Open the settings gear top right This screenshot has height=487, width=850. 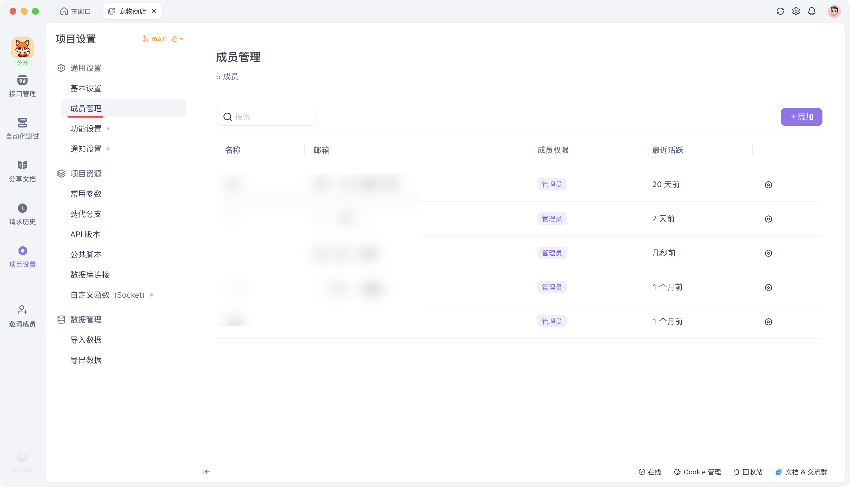click(796, 11)
